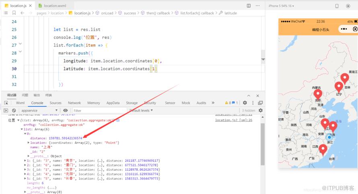Toggle the outline list icon beside breadcrumbs
This screenshot has width=358, height=194.
(6, 13)
